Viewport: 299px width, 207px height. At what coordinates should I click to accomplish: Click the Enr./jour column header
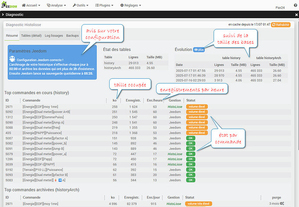point(153,197)
